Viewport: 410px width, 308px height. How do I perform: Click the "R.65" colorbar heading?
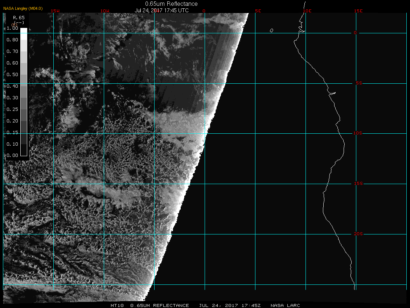(19, 17)
